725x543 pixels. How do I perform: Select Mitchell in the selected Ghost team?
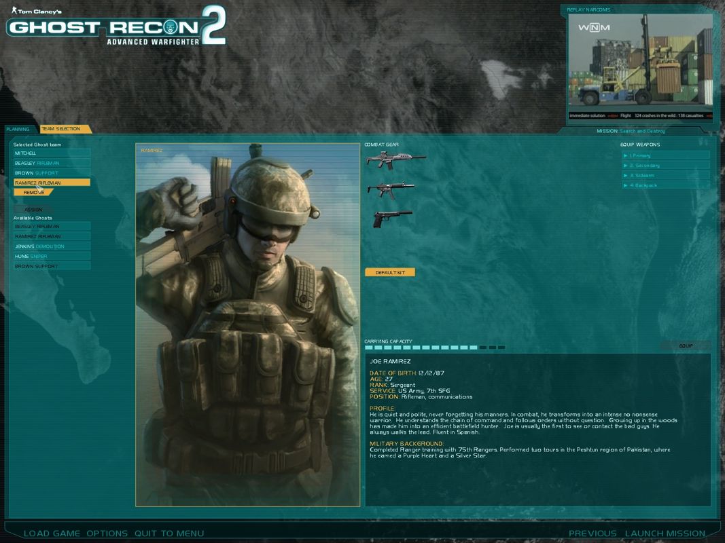coord(52,153)
